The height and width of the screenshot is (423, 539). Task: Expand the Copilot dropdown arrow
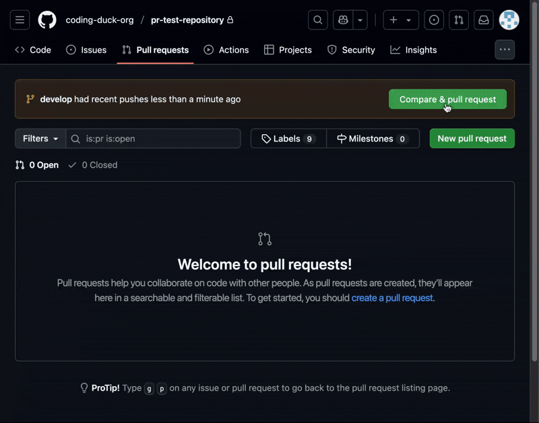pos(360,20)
